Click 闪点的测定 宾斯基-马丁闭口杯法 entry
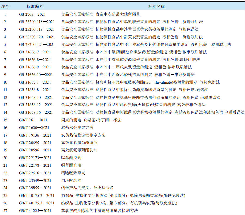Viewport: 245px width, 215px height. pyautogui.click(x=91, y=120)
